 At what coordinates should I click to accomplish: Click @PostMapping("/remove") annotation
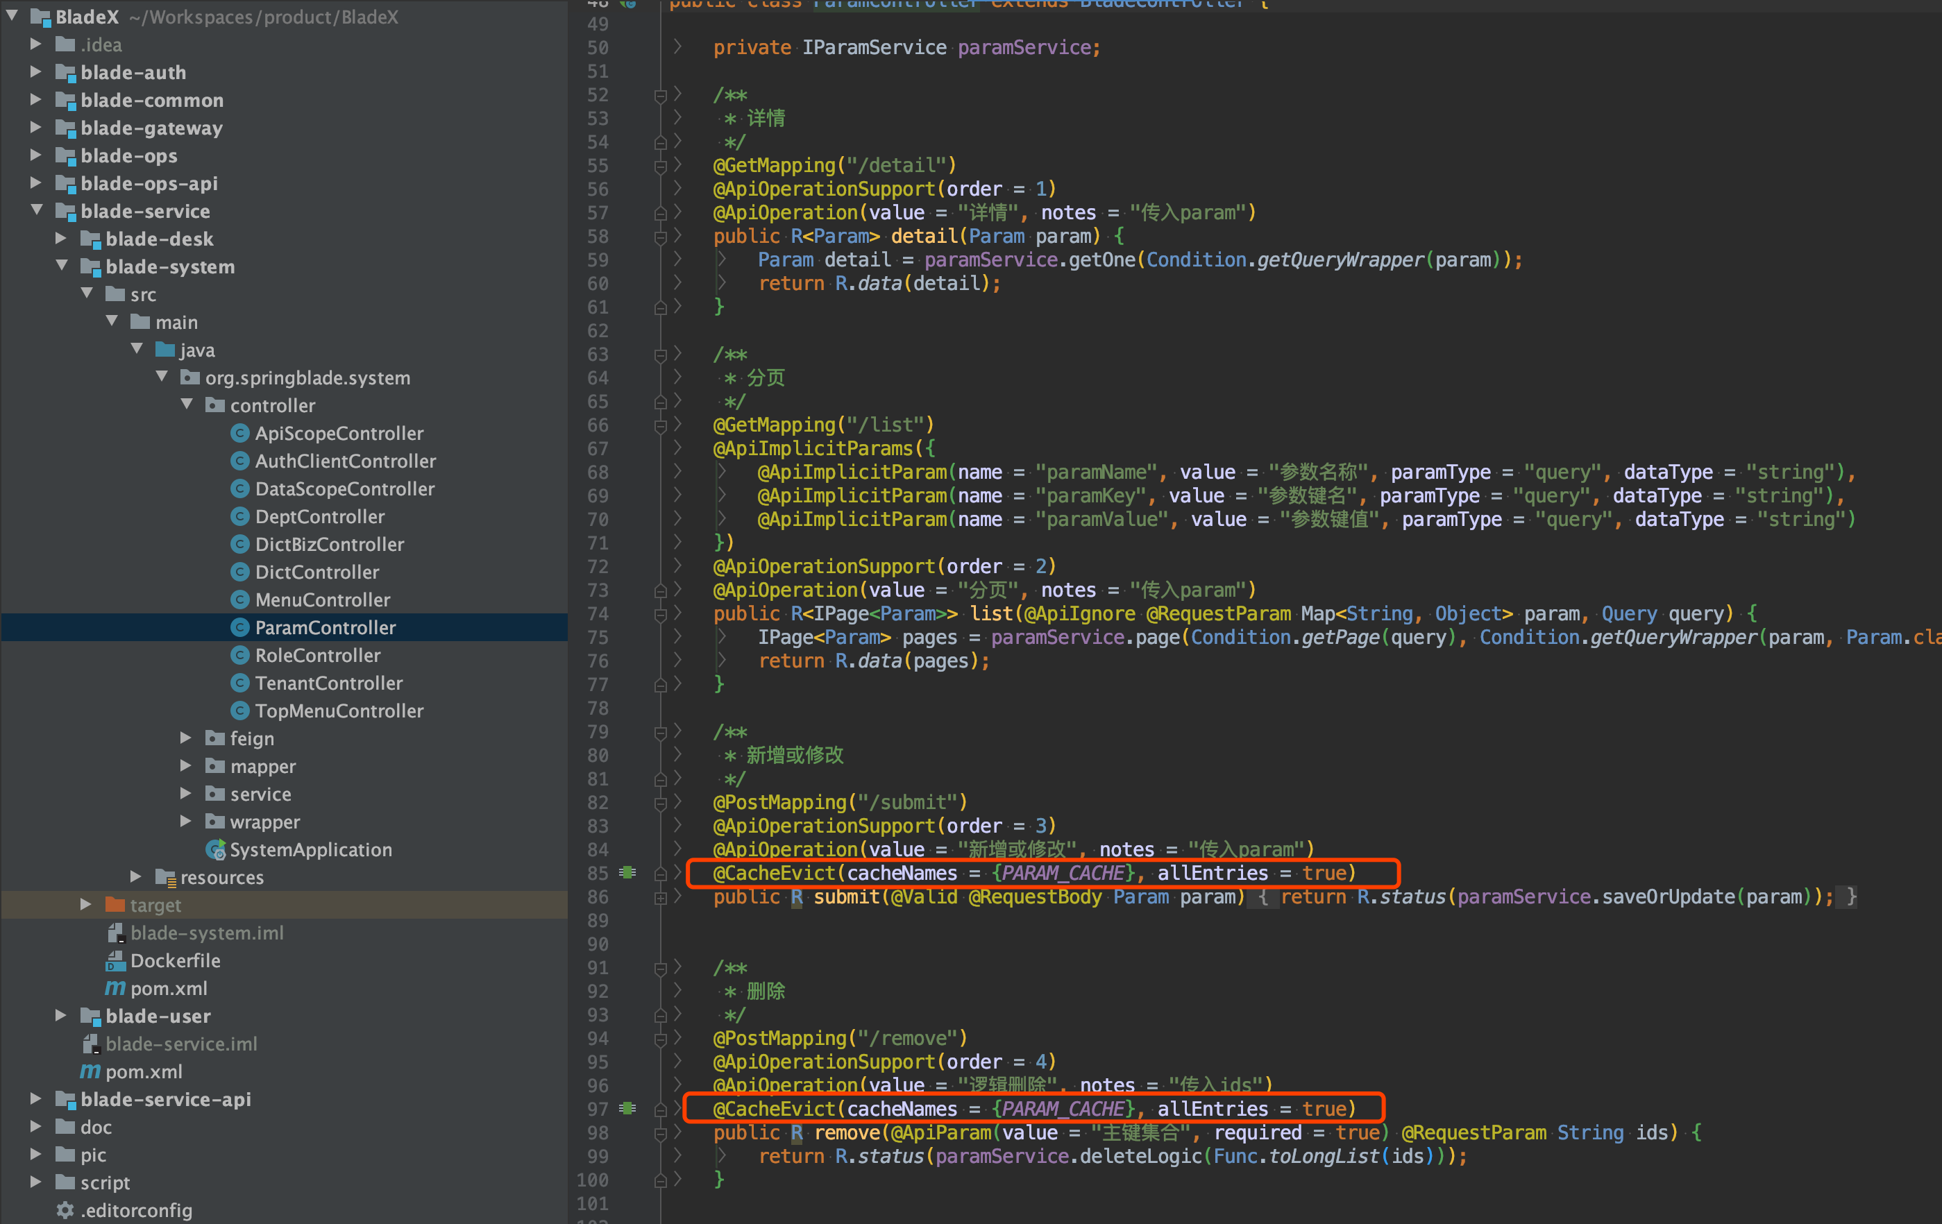pyautogui.click(x=840, y=1039)
